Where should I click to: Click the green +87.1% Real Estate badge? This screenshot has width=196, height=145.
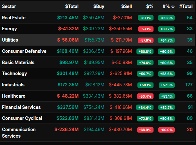[145, 18]
